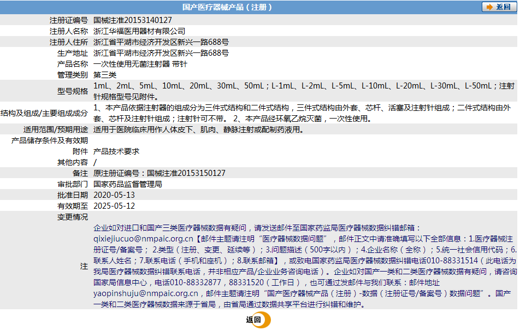Click the 管理类别 field label
Image resolution: width=520 pixels, height=330 pixels.
tap(73, 75)
